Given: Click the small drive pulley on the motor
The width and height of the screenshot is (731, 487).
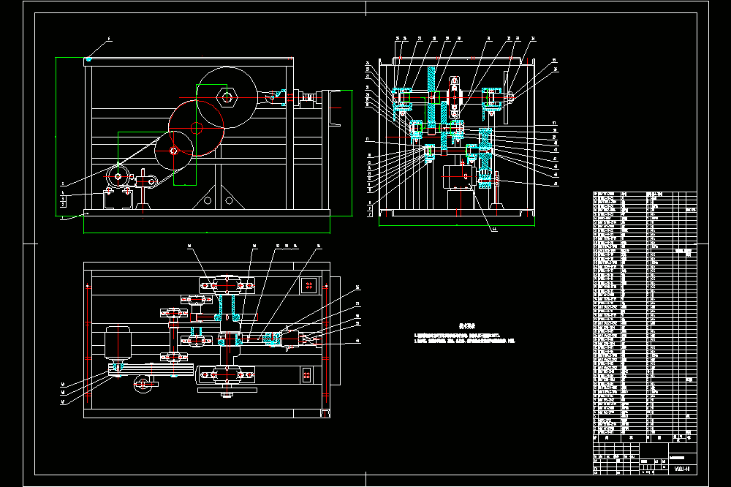Looking at the screenshot, I should 118,176.
